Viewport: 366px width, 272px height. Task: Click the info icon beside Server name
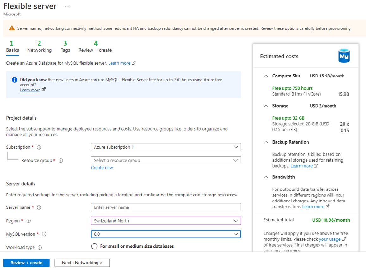[x=39, y=207]
